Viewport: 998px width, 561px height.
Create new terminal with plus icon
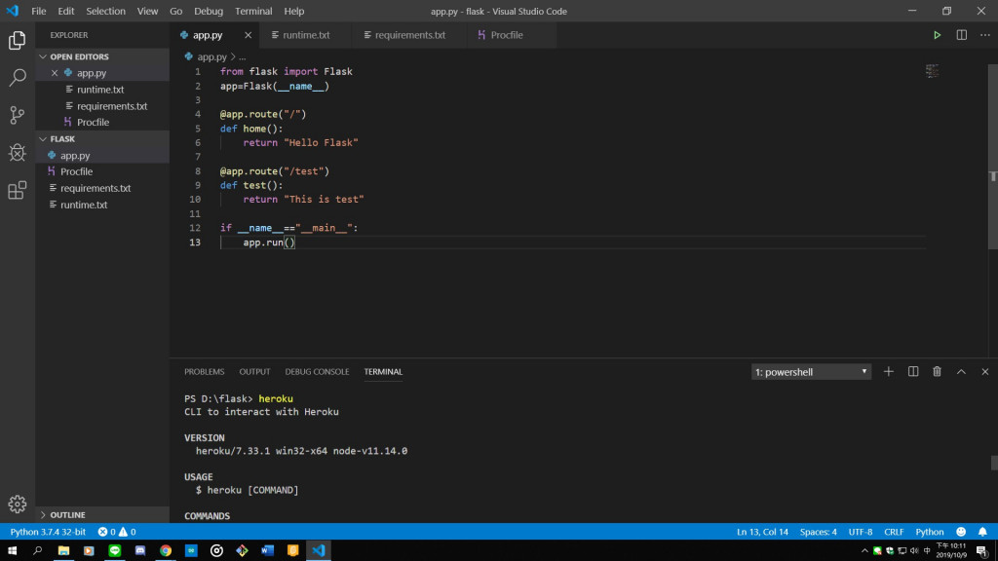tap(889, 371)
